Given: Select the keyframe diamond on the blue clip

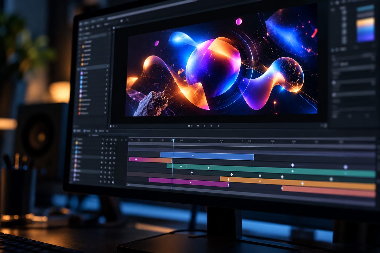Looking at the screenshot, I should [193, 156].
